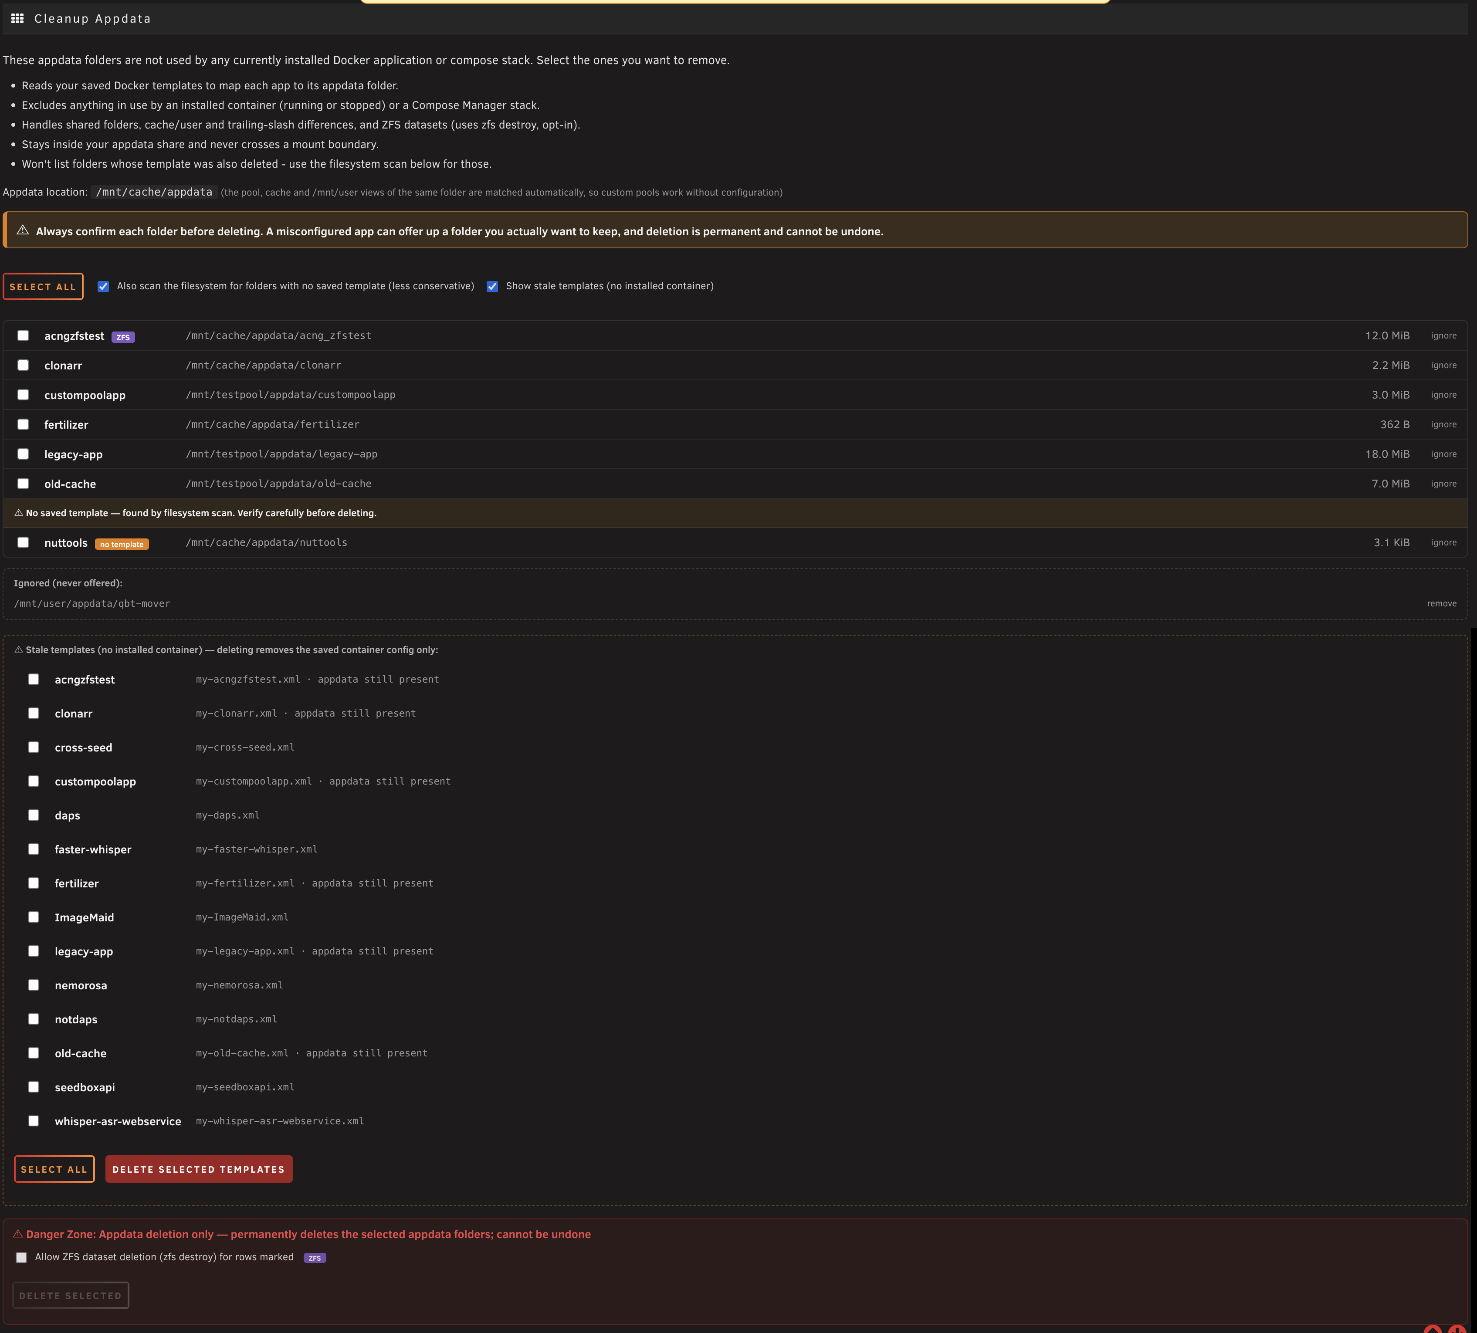
Task: Select the nemorosa stale template checkbox
Action: click(34, 985)
